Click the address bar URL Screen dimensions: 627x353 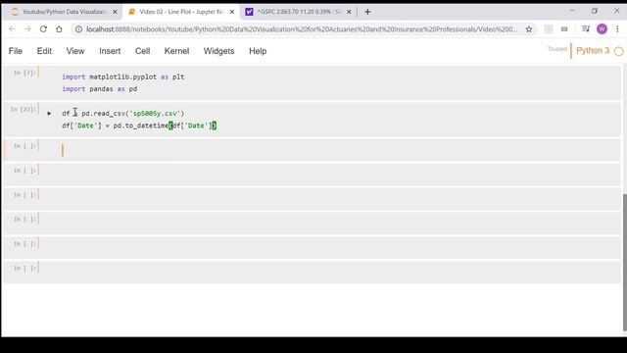pyautogui.click(x=302, y=29)
